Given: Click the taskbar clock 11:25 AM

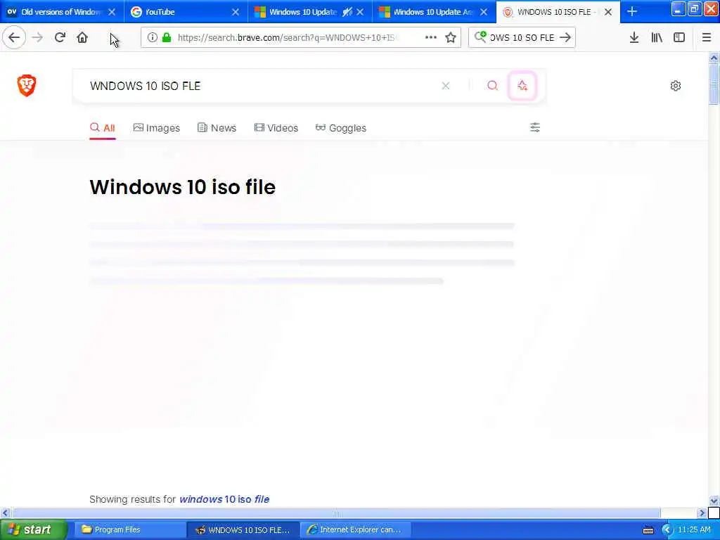Looking at the screenshot, I should click(x=694, y=530).
